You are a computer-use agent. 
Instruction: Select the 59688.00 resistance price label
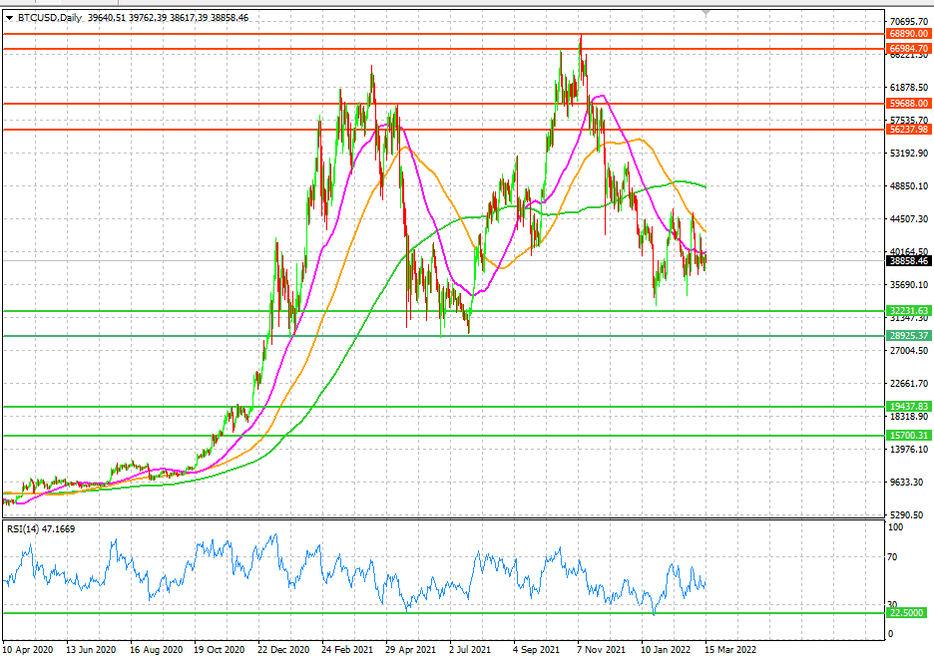tap(908, 104)
